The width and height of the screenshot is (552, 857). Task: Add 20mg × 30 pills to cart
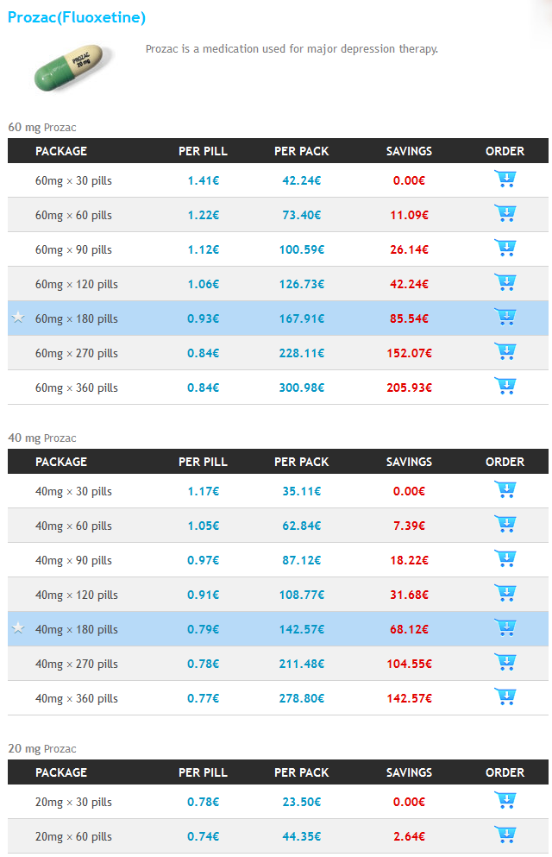pyautogui.click(x=505, y=800)
